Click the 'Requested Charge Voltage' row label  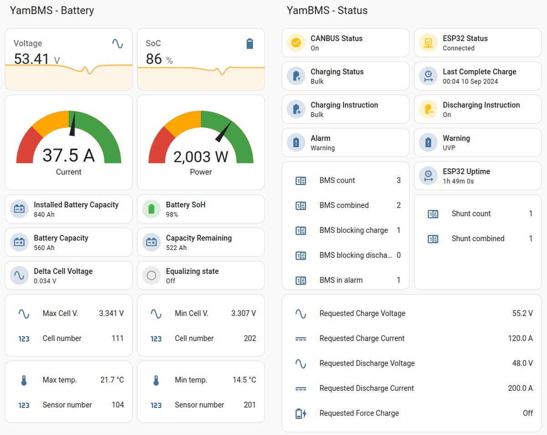(x=362, y=313)
